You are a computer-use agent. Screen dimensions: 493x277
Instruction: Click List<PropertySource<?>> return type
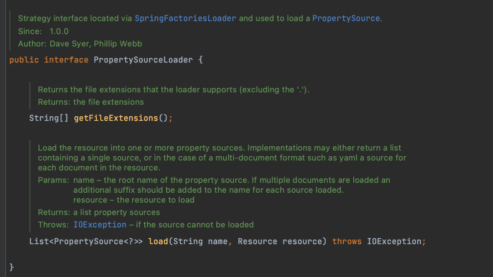point(86,241)
